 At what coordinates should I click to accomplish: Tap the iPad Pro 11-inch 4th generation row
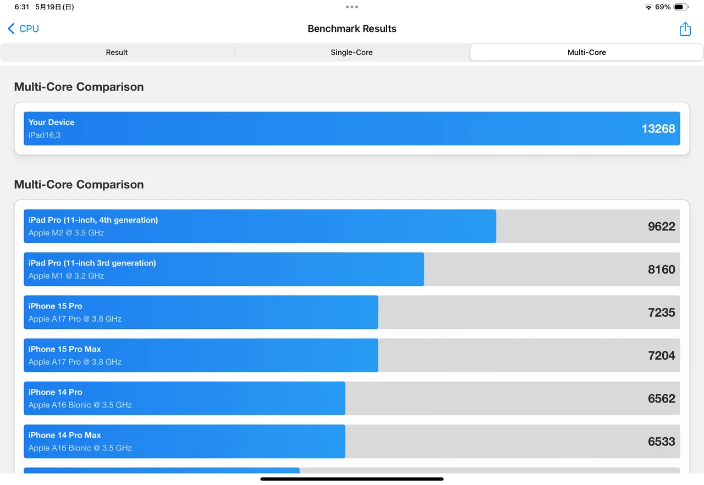point(352,226)
